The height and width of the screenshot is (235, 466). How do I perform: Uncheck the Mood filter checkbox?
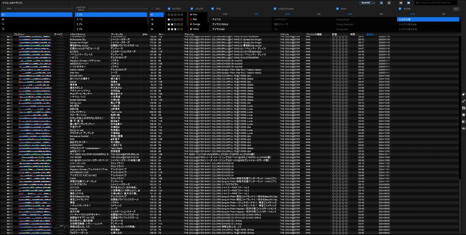pos(337,9)
